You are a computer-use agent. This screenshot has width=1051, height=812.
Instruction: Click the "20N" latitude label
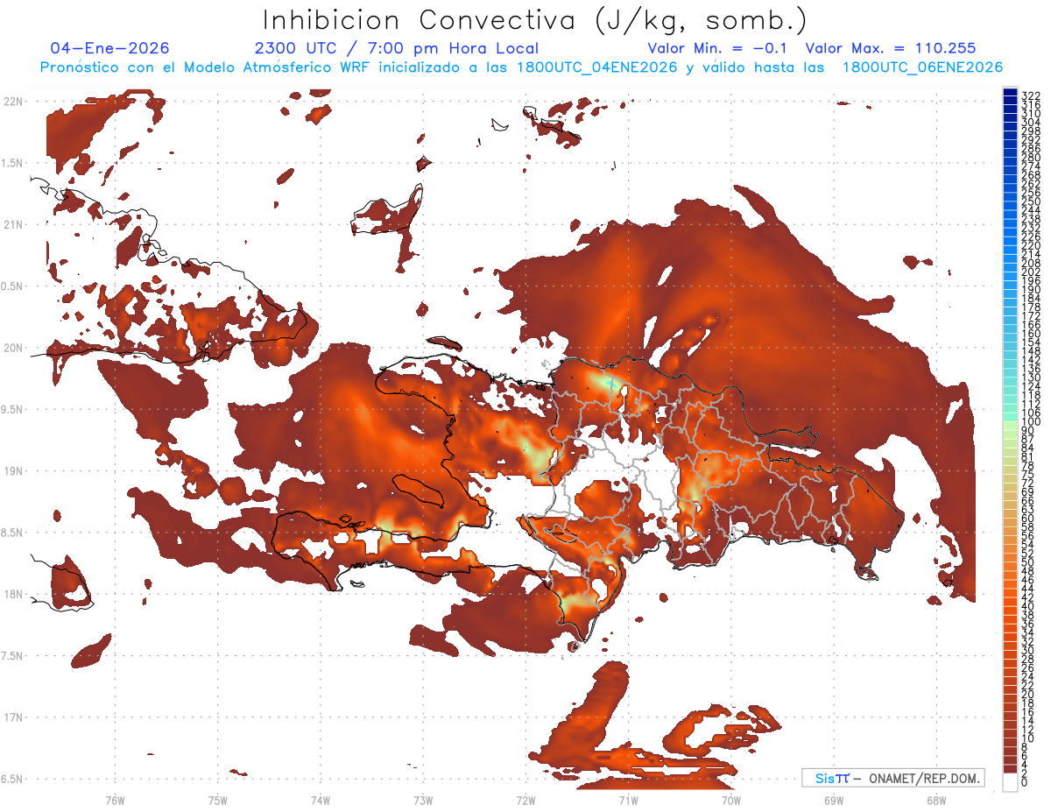[12, 348]
